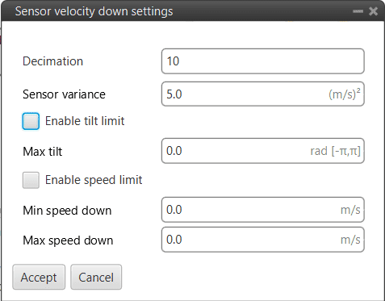The image size is (385, 301).
Task: Click the "Enable speed limit" label text
Action: 94,180
